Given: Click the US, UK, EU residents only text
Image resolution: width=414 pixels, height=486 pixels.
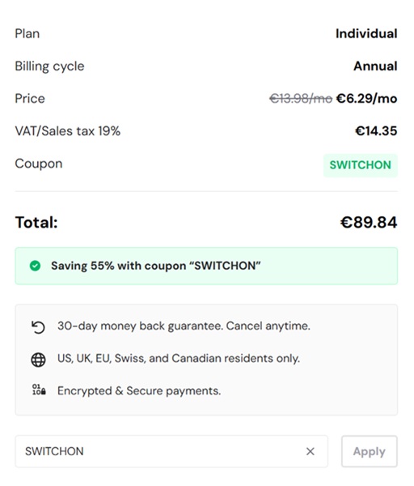Looking at the screenshot, I should click(x=179, y=359).
